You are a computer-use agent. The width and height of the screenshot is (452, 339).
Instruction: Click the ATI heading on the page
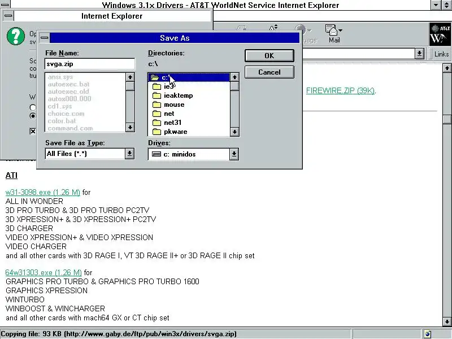(11, 175)
